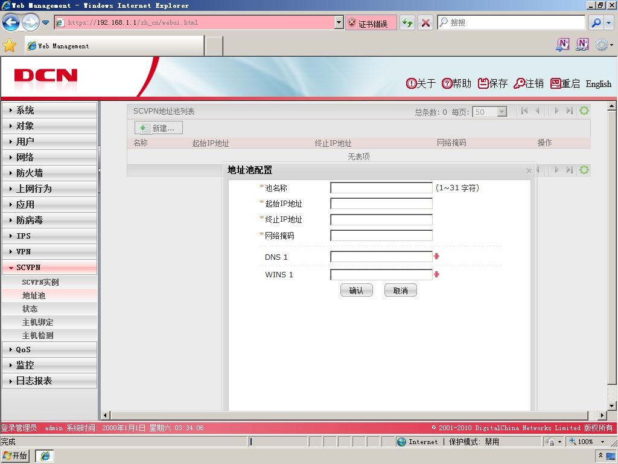Close the 地址池配置 dialog
618x464 pixels.
click(x=529, y=171)
